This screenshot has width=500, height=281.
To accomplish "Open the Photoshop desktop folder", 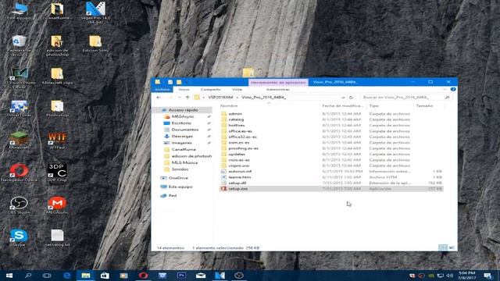I will 57,108.
